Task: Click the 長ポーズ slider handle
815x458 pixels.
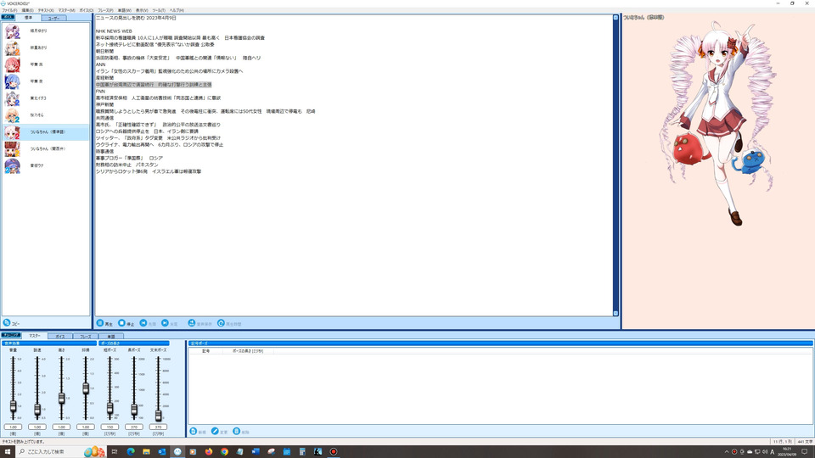Action: pos(134,410)
